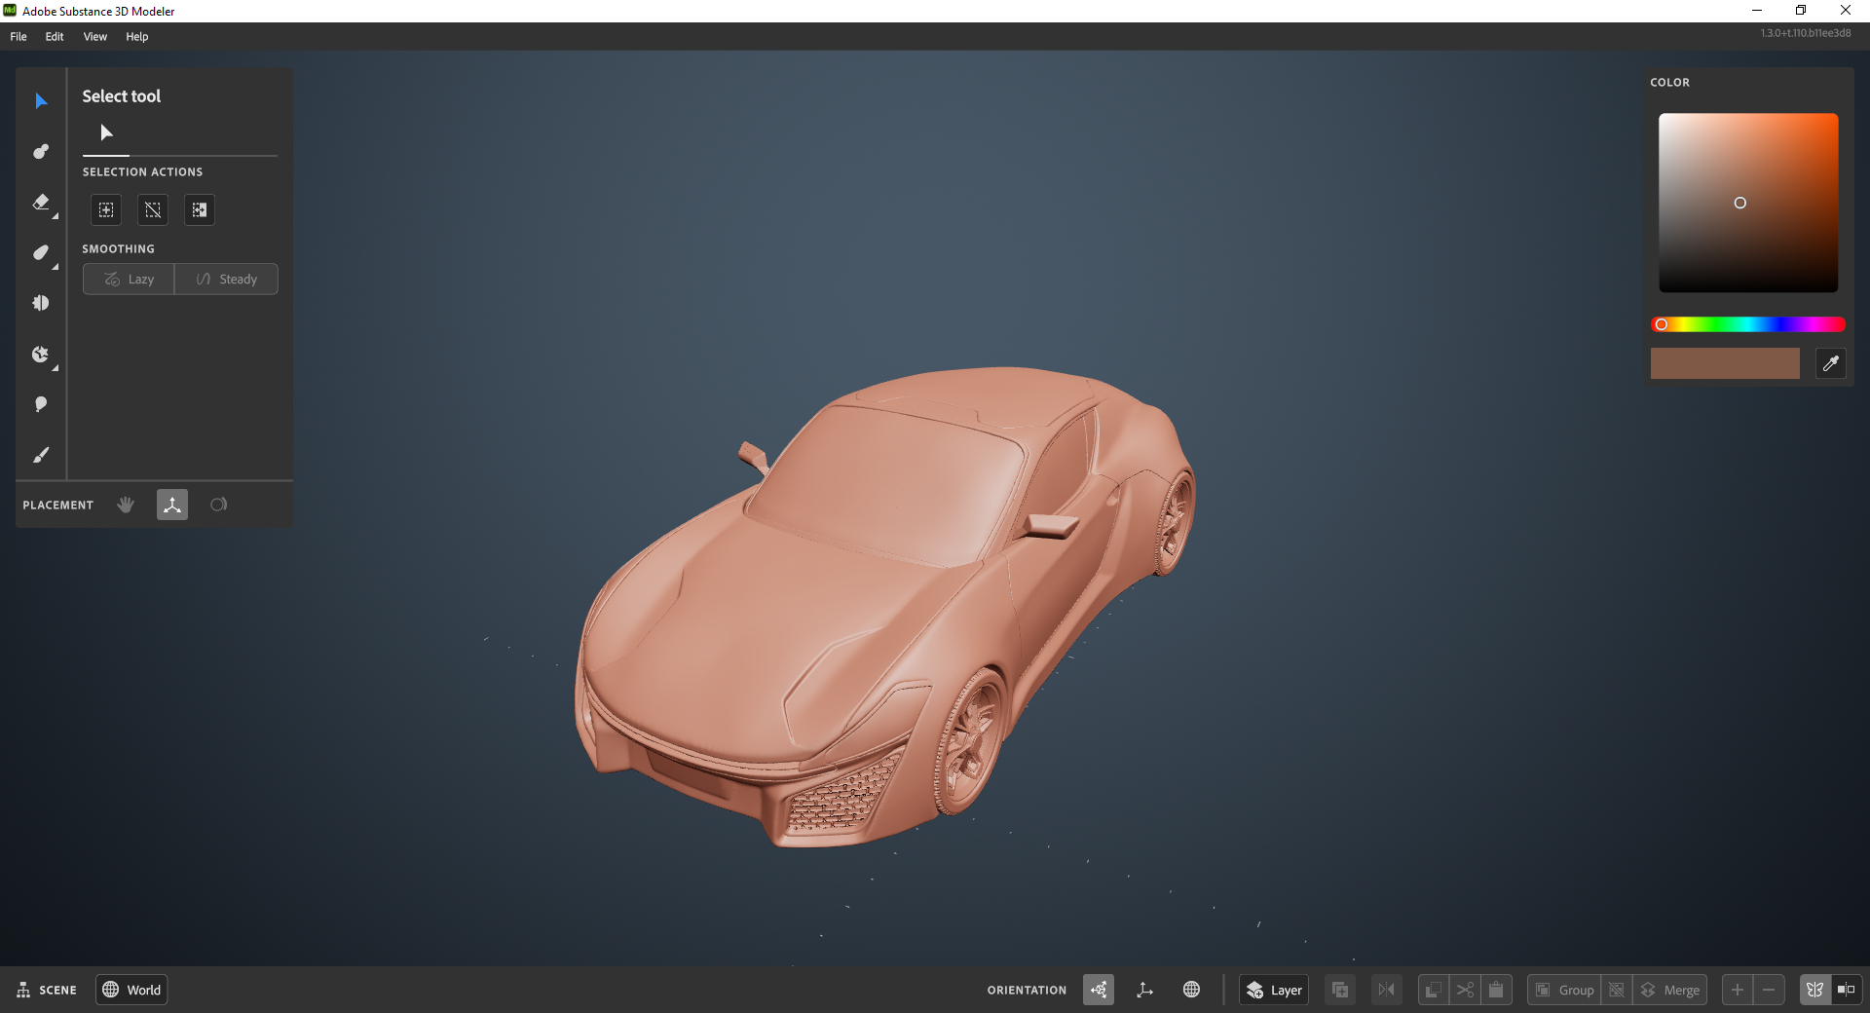Open the File menu
The image size is (1870, 1013).
coord(19,37)
